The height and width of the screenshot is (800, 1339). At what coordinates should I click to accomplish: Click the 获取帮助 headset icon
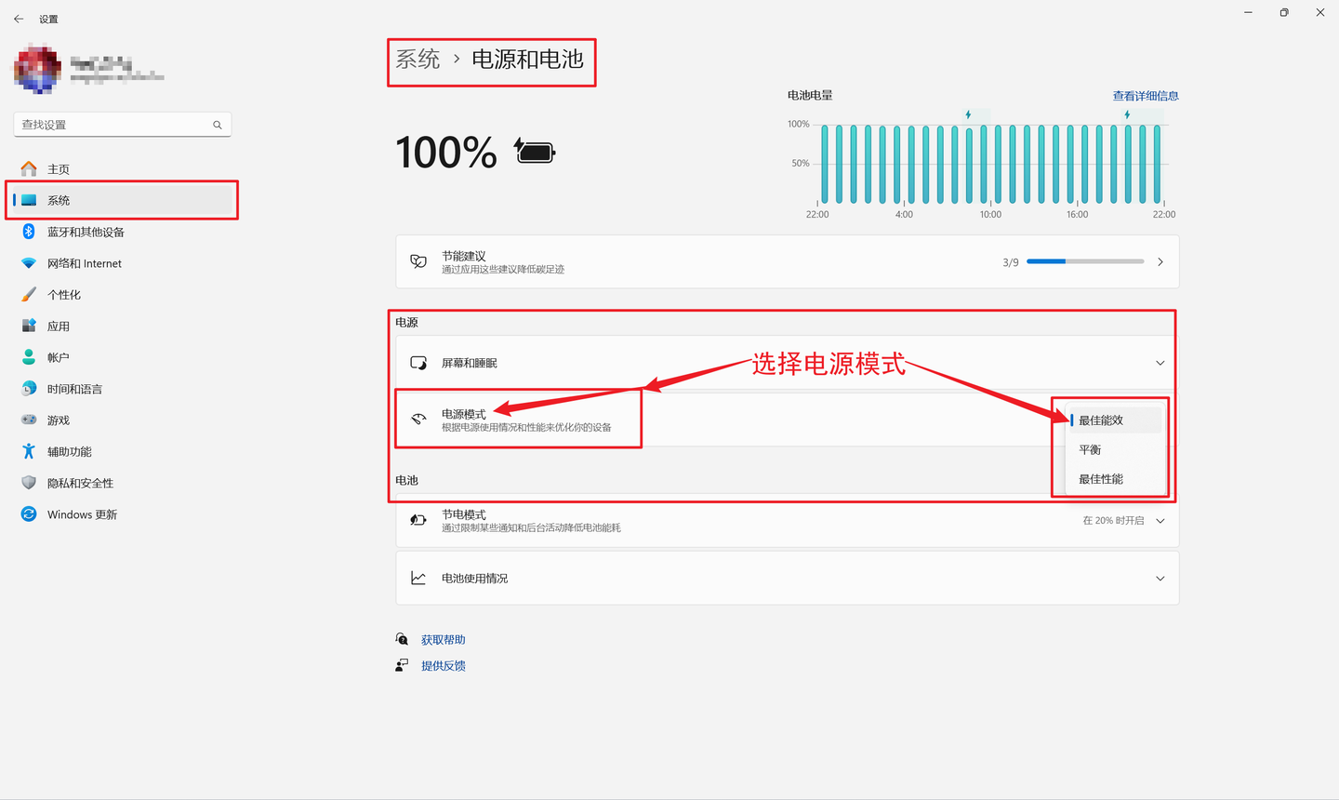coord(402,639)
